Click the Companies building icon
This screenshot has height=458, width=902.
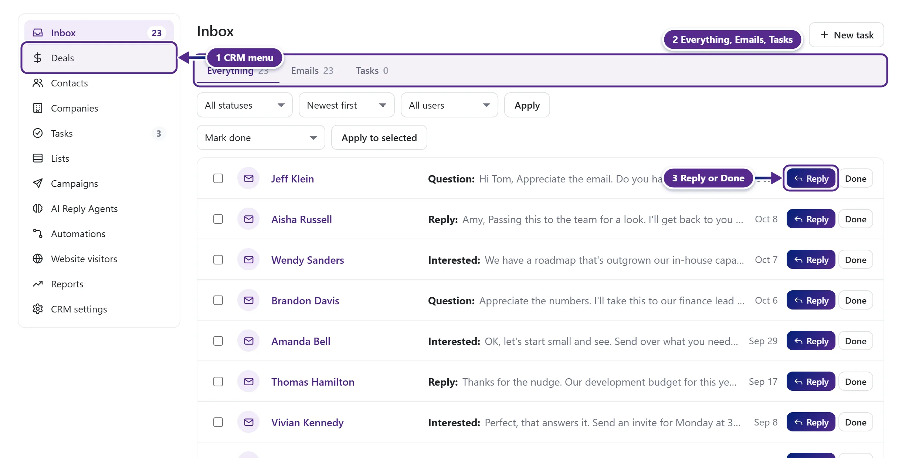[38, 108]
